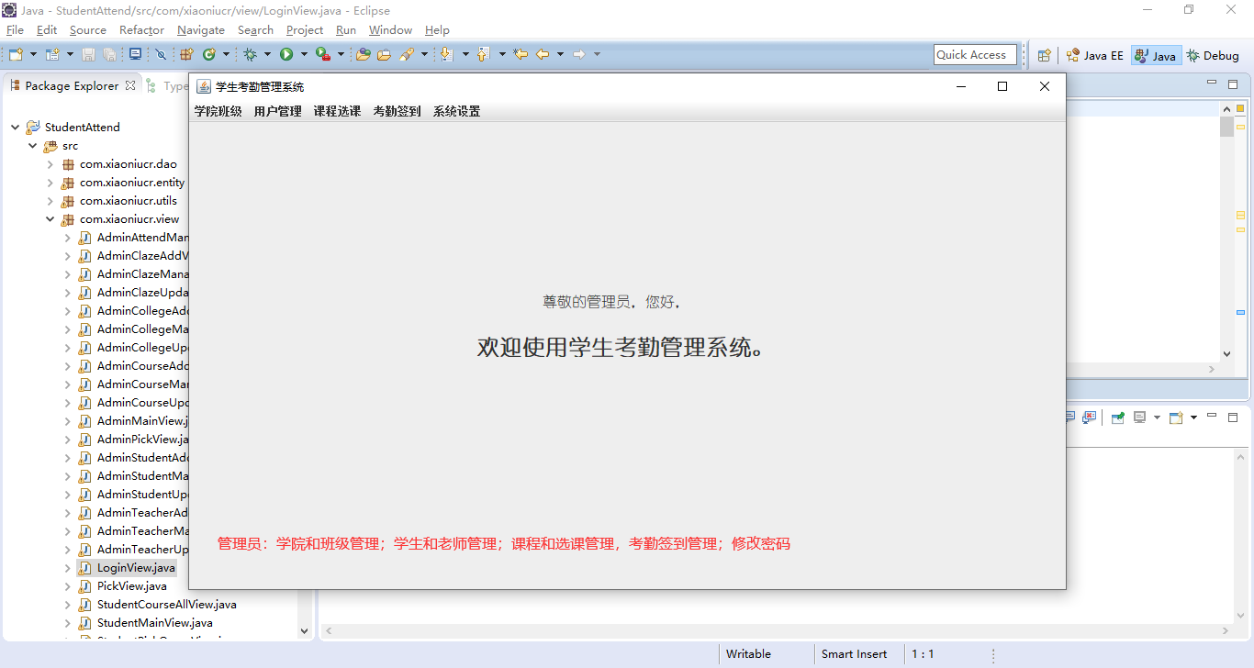1254x668 pixels.
Task: Open the Eclipse Navigate menu
Action: (x=201, y=30)
